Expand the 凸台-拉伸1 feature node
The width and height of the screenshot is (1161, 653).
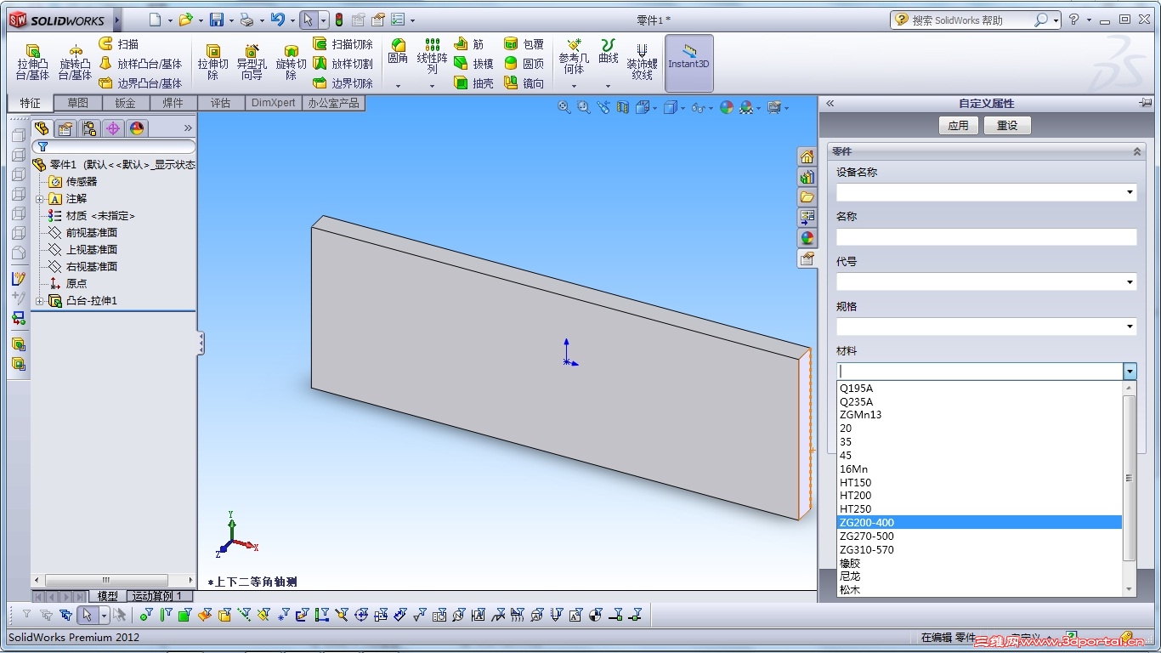[x=40, y=301]
